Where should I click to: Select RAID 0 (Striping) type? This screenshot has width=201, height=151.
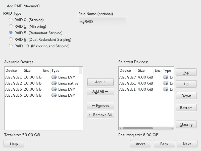click(11, 20)
